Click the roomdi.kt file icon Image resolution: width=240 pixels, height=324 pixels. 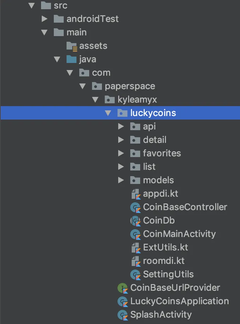136,261
